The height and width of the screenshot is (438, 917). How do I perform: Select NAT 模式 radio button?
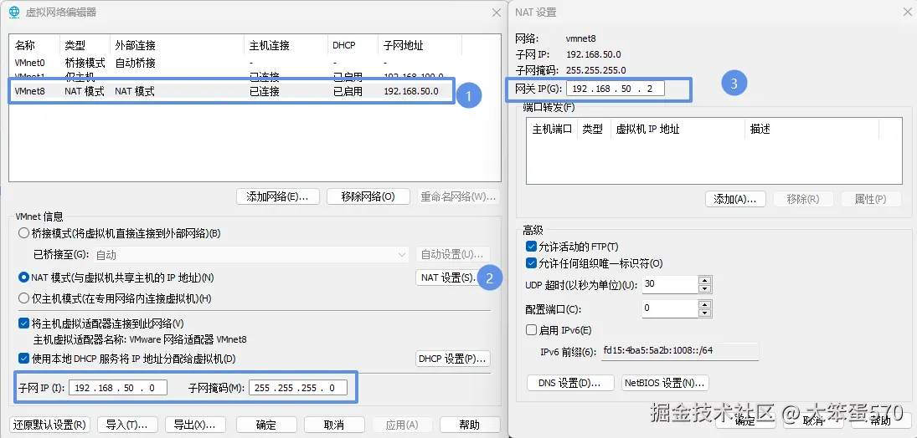click(23, 278)
